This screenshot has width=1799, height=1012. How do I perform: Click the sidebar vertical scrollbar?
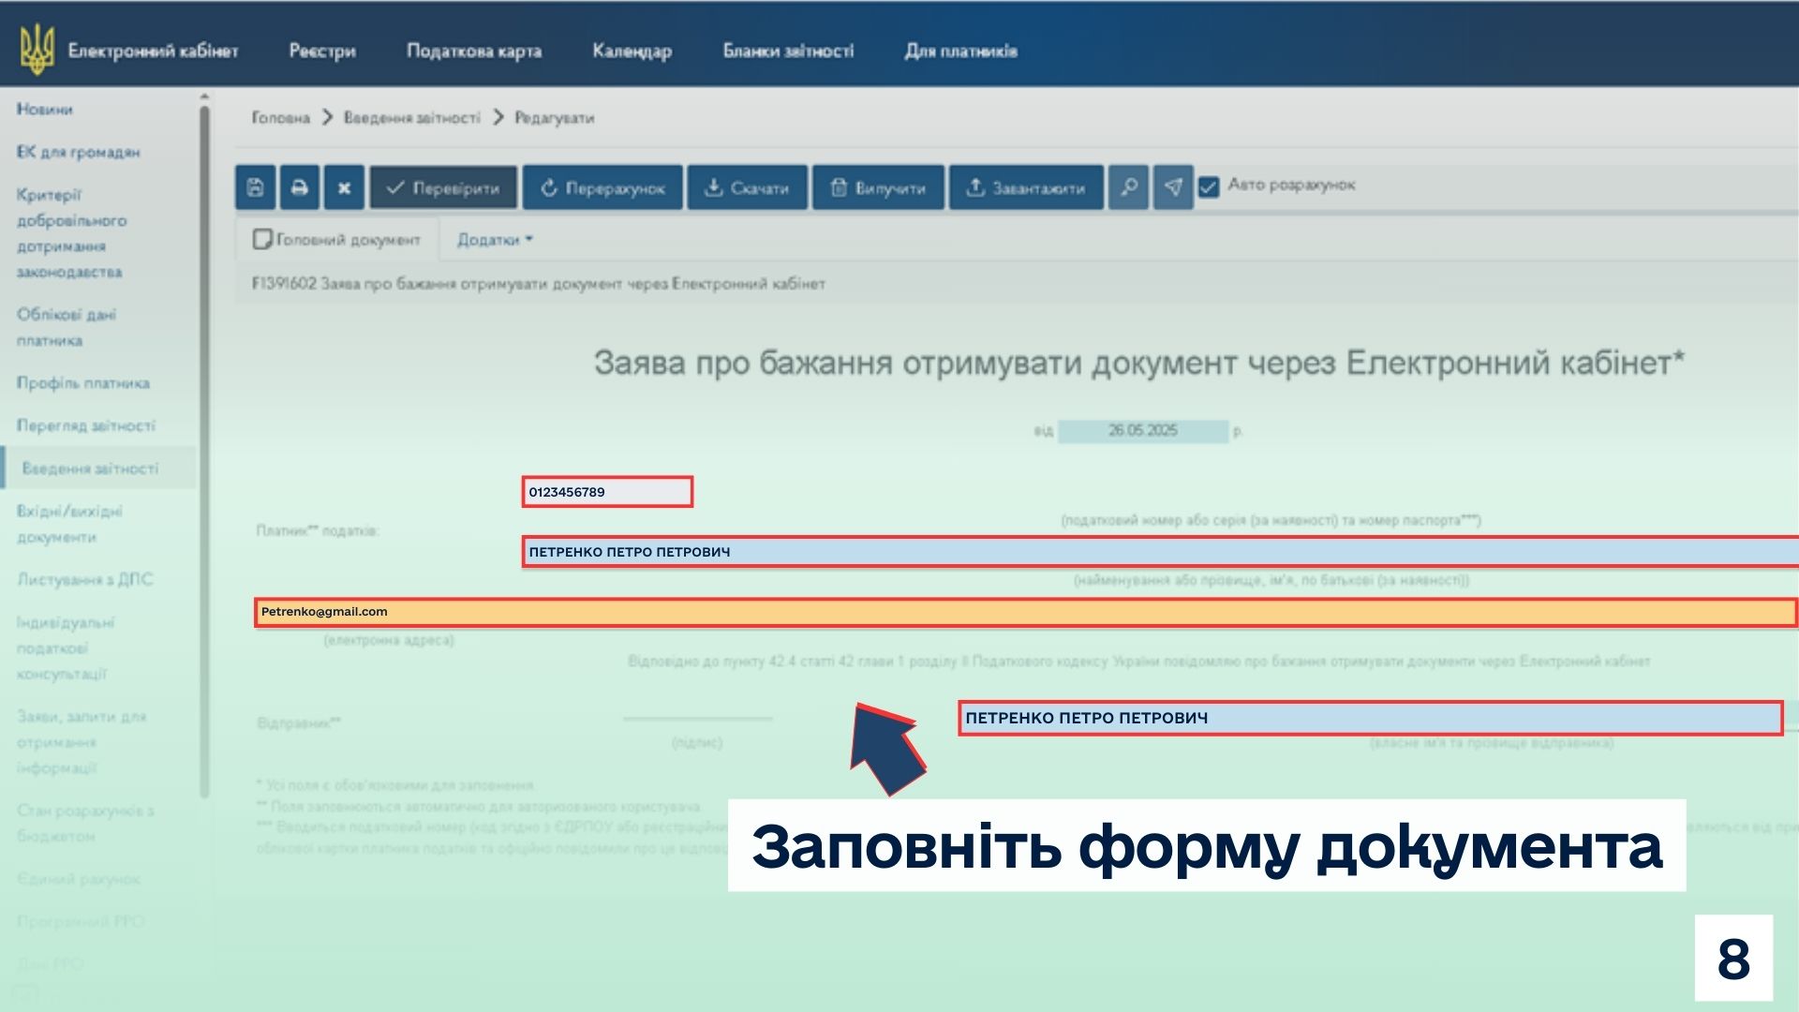pyautogui.click(x=204, y=450)
